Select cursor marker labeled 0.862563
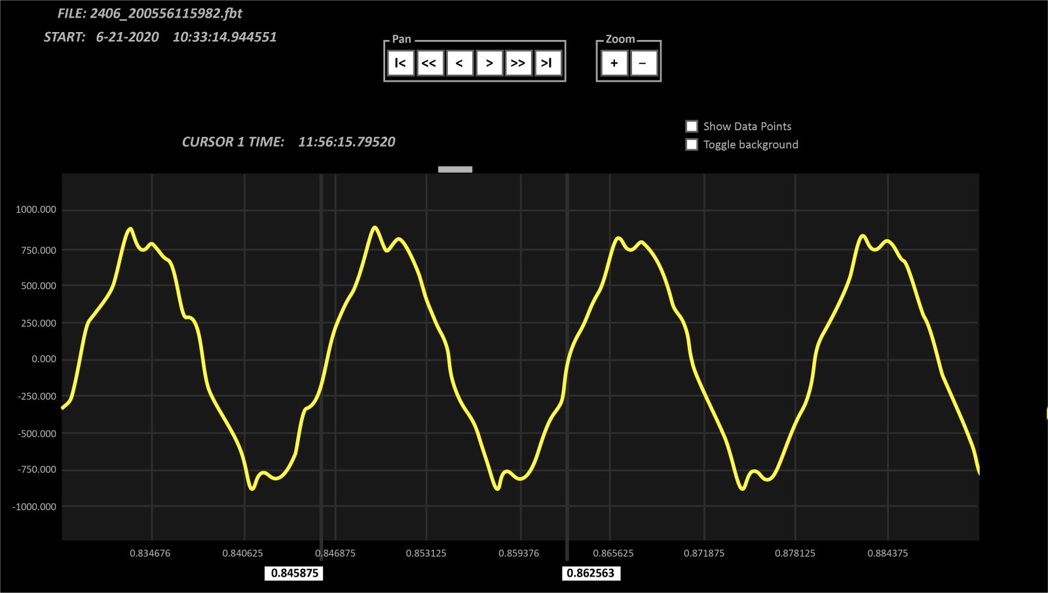 591,573
